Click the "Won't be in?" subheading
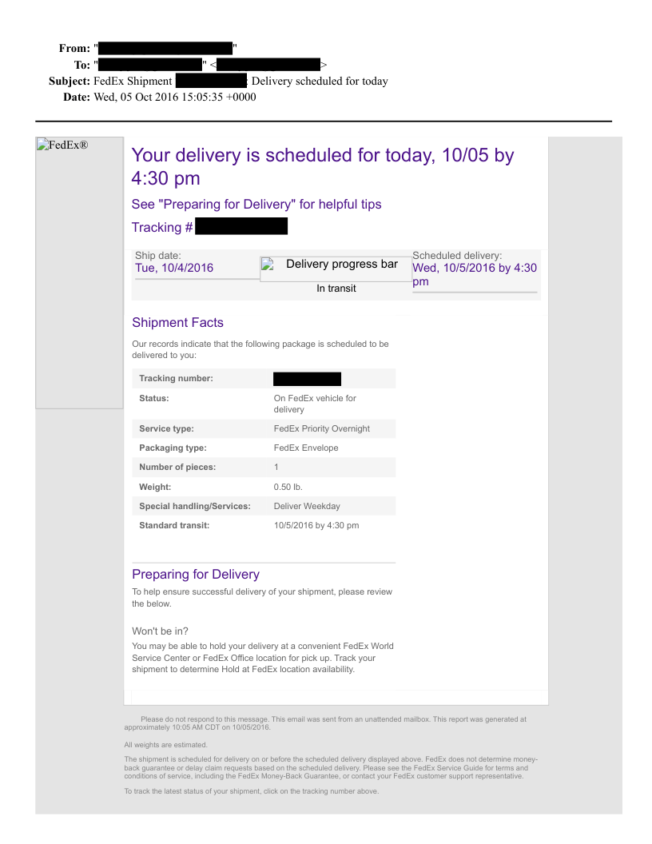The width and height of the screenshot is (652, 844). pyautogui.click(x=160, y=631)
